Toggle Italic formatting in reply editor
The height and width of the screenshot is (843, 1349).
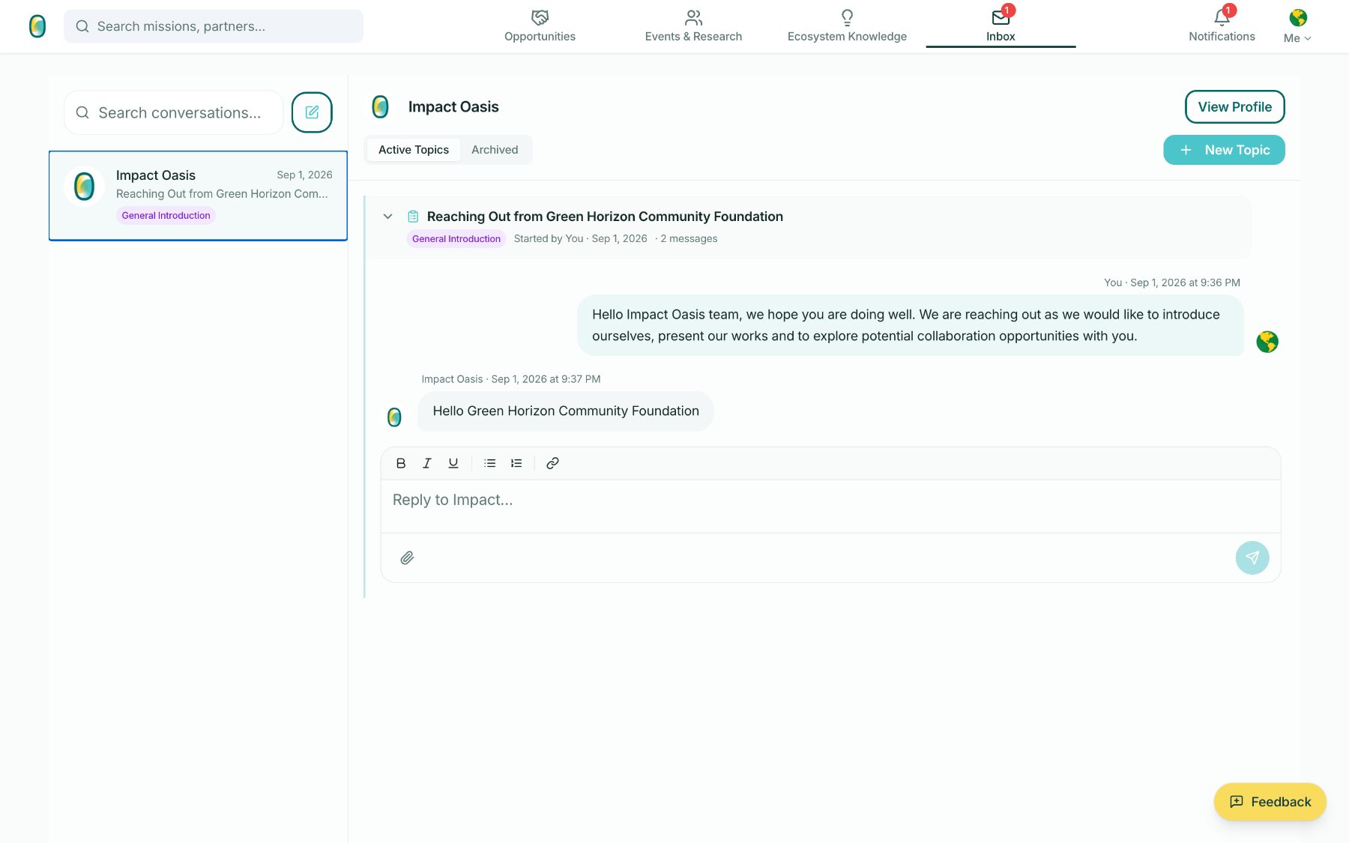pyautogui.click(x=427, y=463)
